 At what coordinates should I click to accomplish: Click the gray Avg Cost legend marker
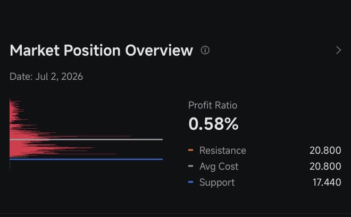pos(191,166)
